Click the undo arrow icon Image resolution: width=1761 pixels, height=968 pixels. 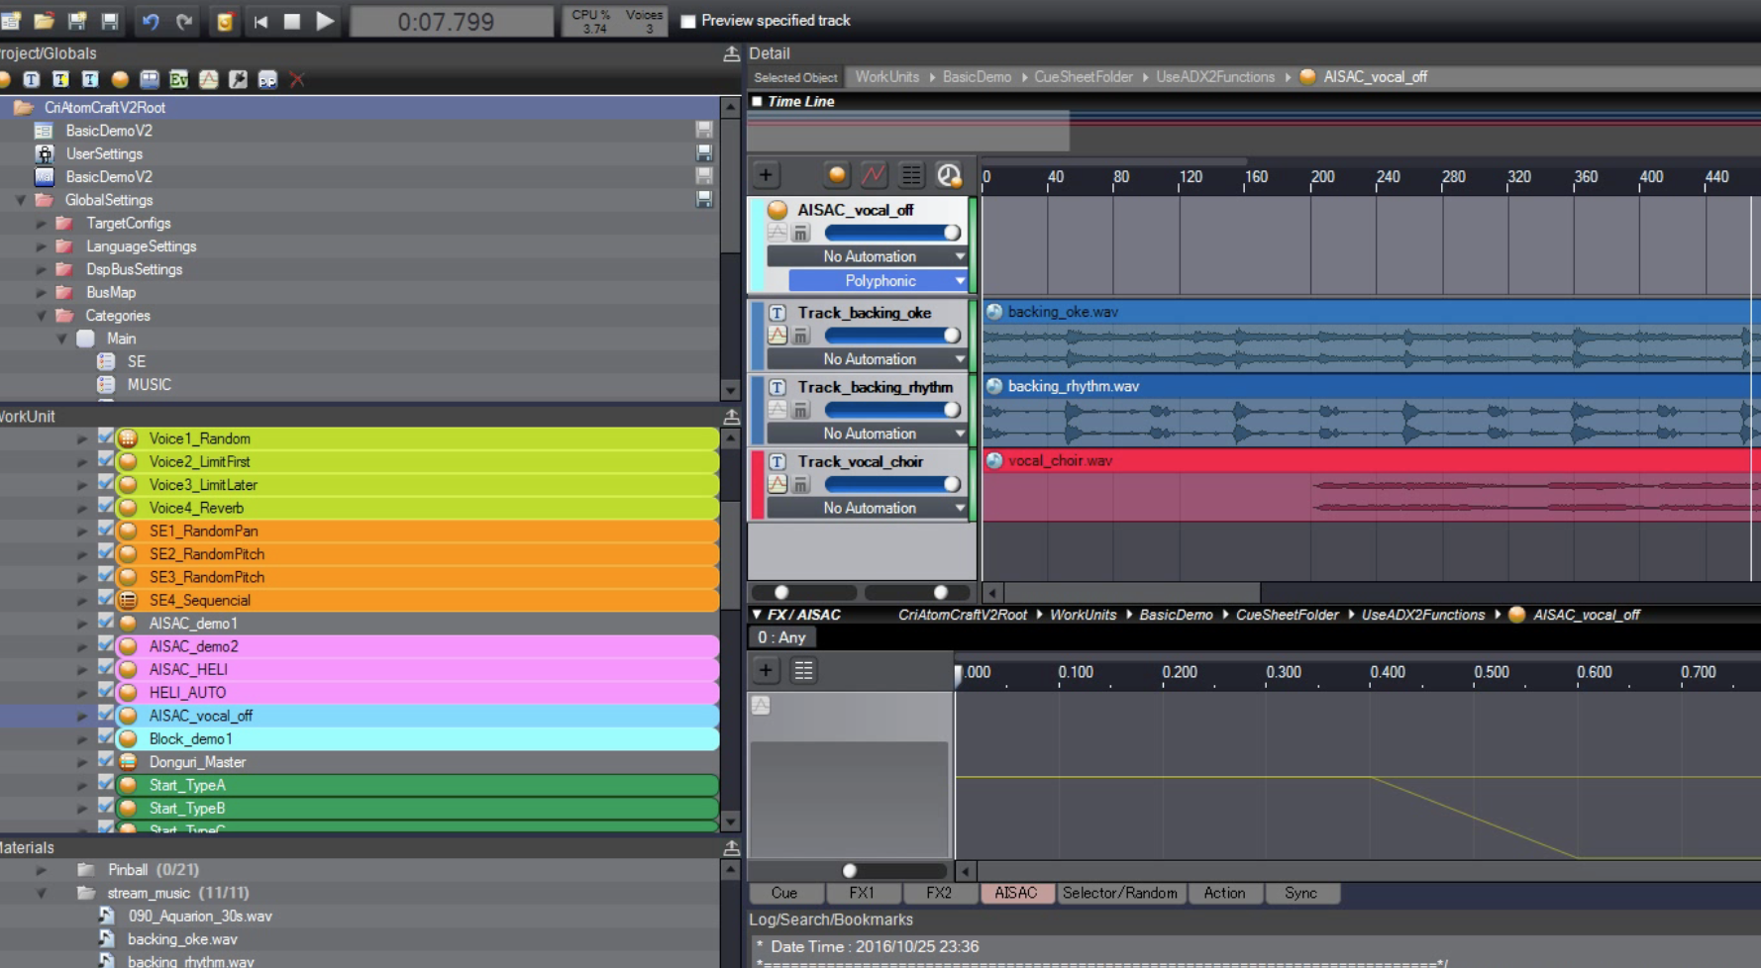151,21
